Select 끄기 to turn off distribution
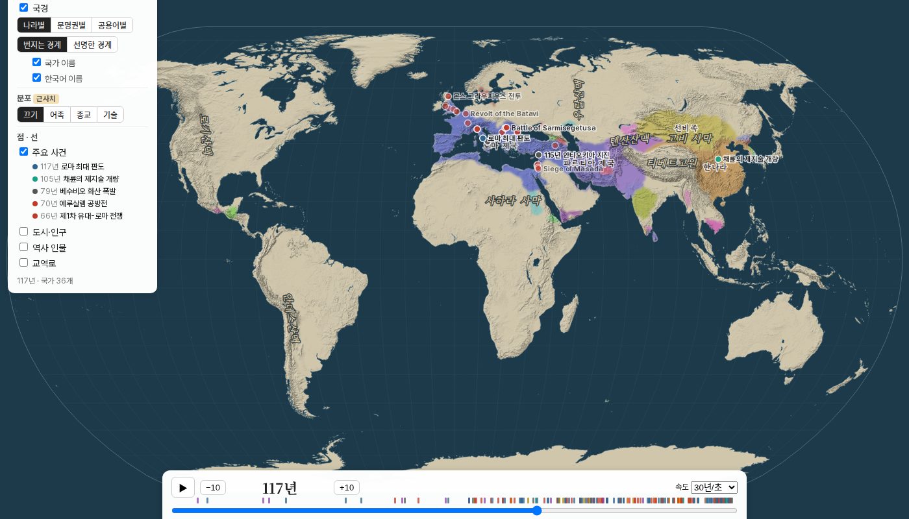This screenshot has width=909, height=519. click(x=31, y=115)
